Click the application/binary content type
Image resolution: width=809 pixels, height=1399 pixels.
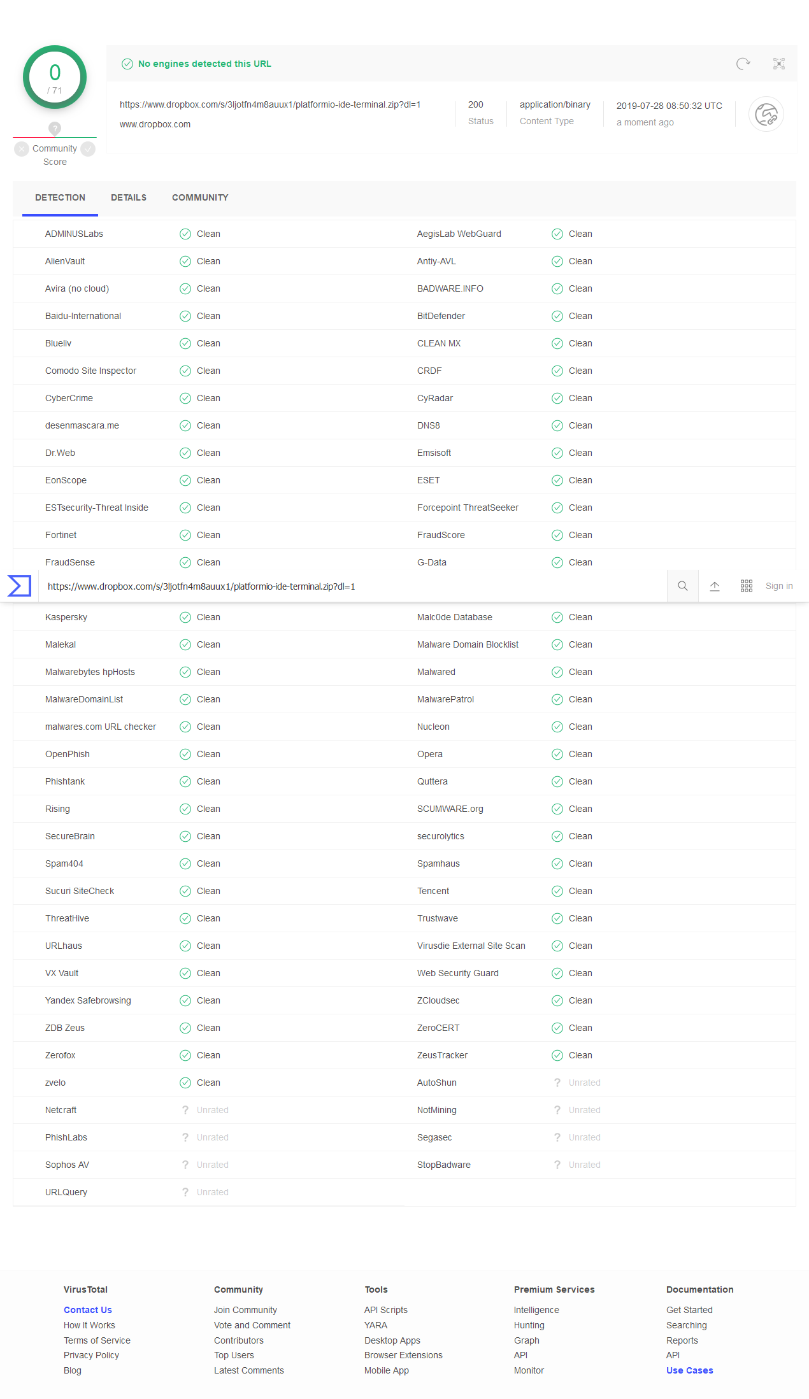555,104
